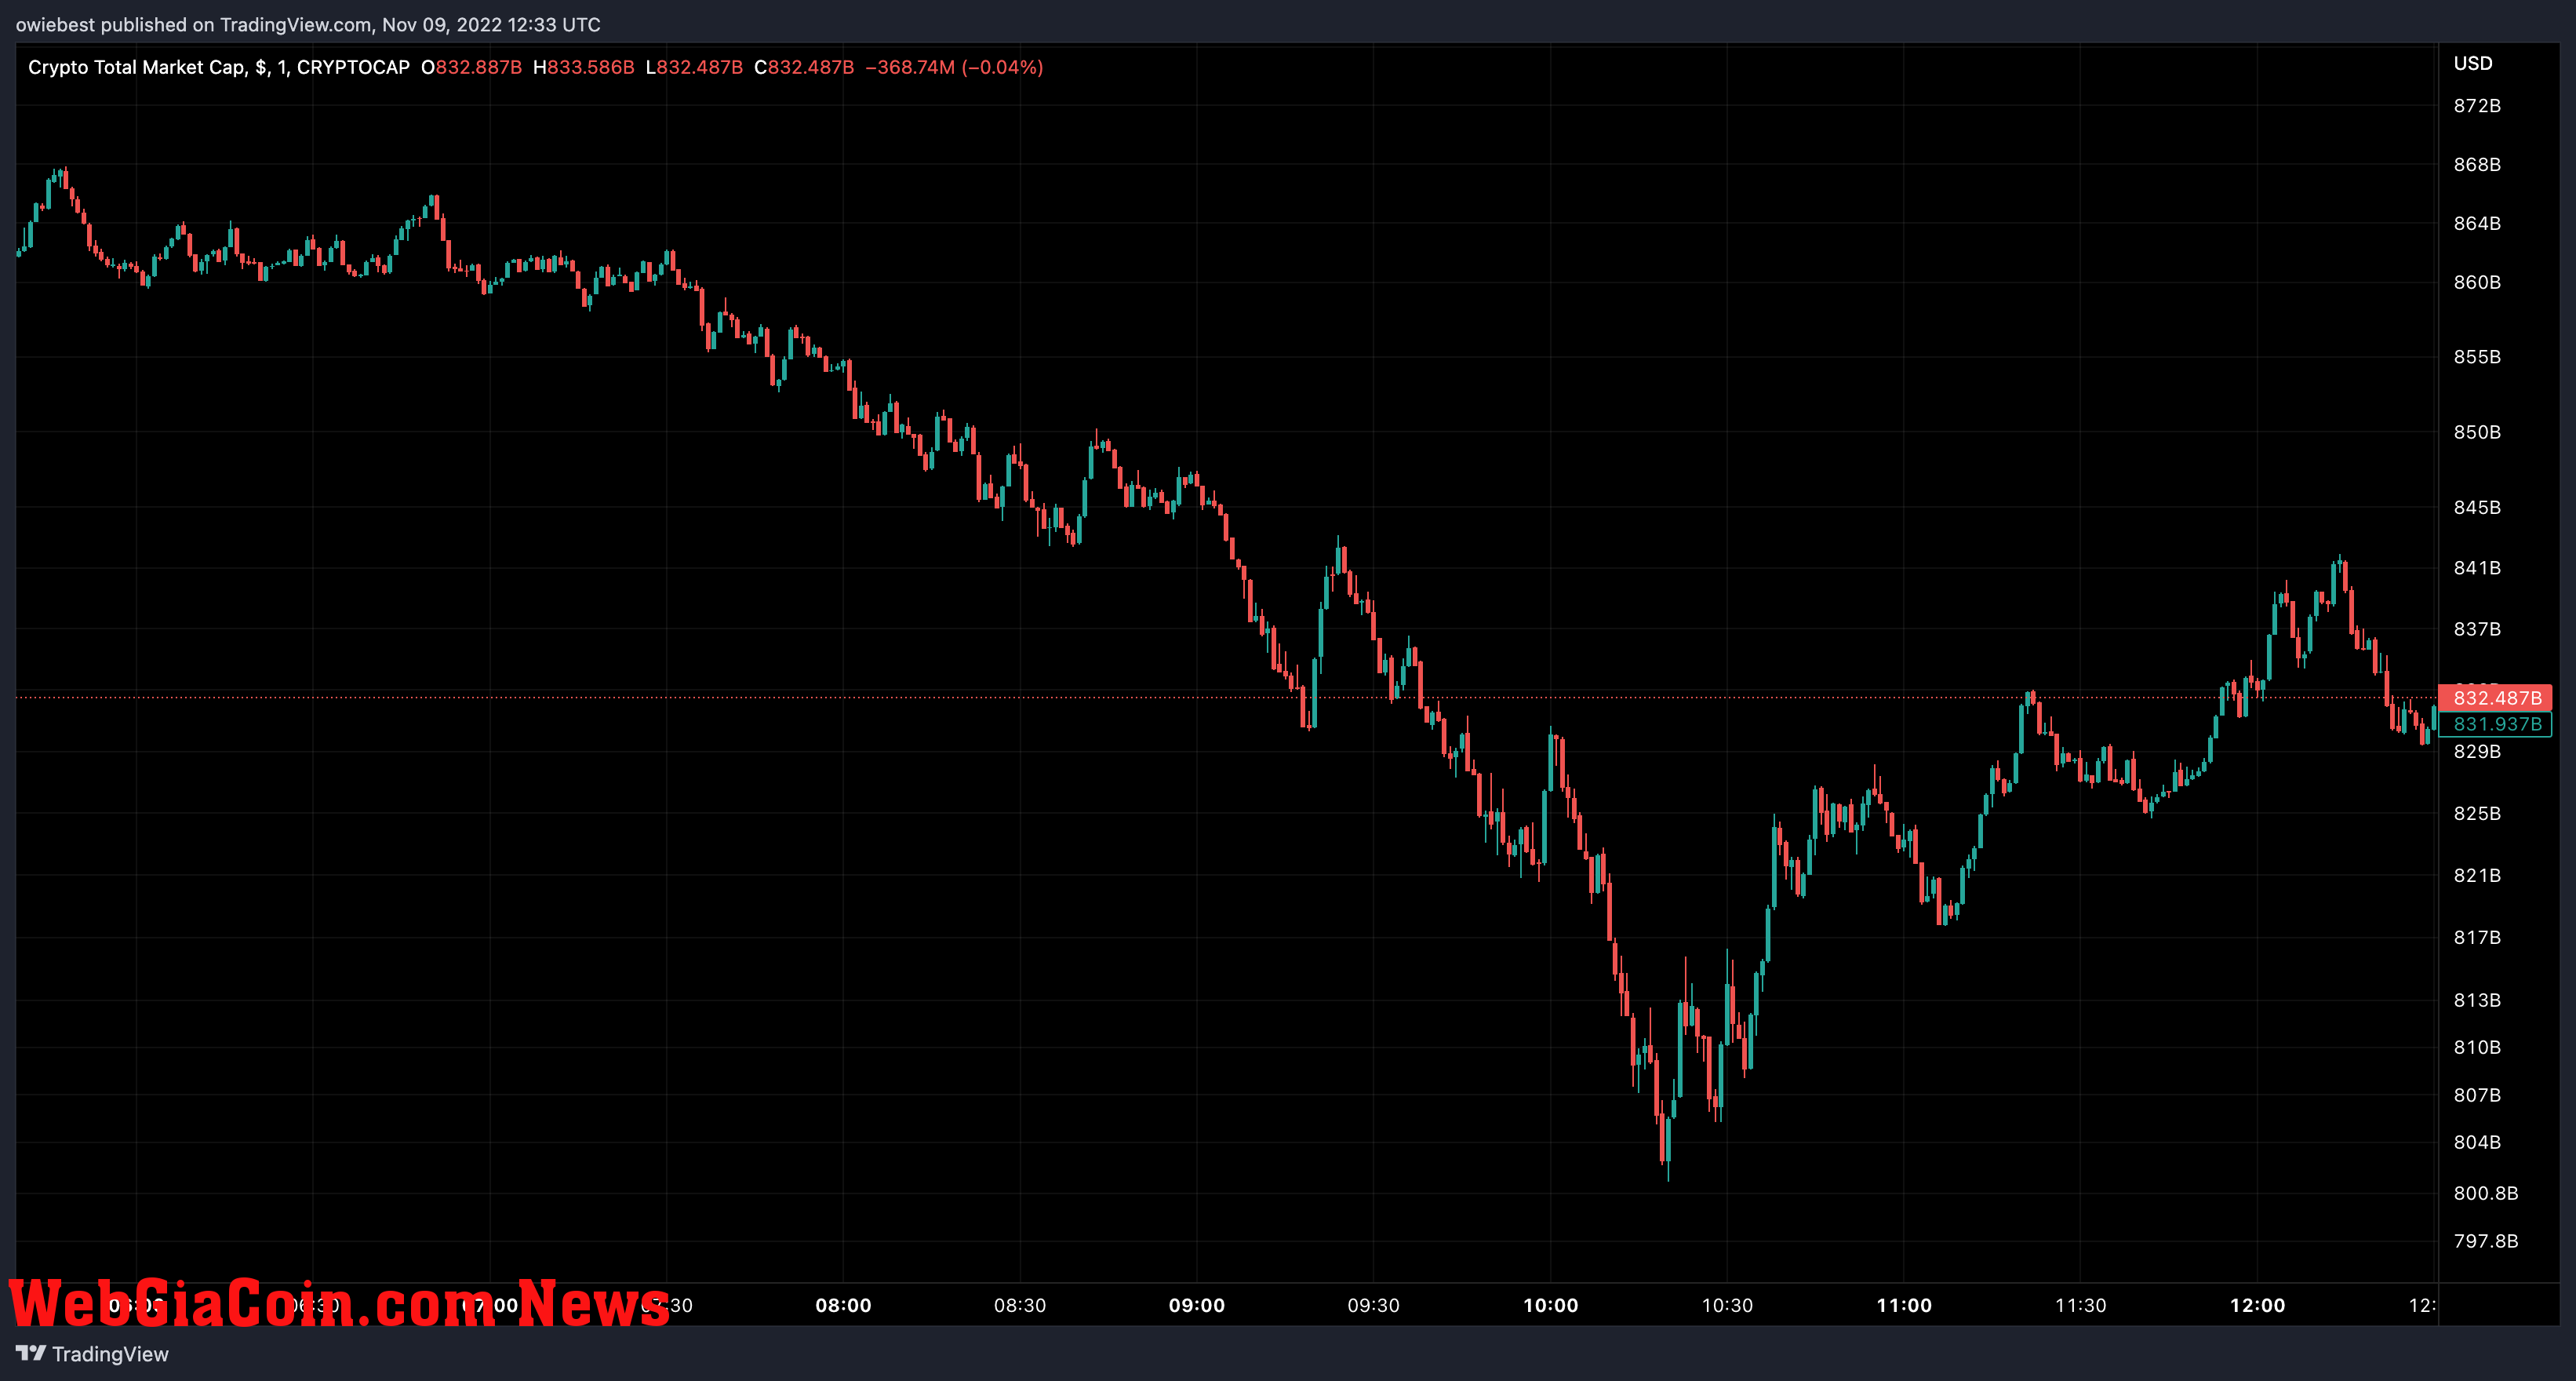Screen dimensions: 2576x1381
Task: Click the 864B price axis label
Action: pyautogui.click(x=2477, y=223)
